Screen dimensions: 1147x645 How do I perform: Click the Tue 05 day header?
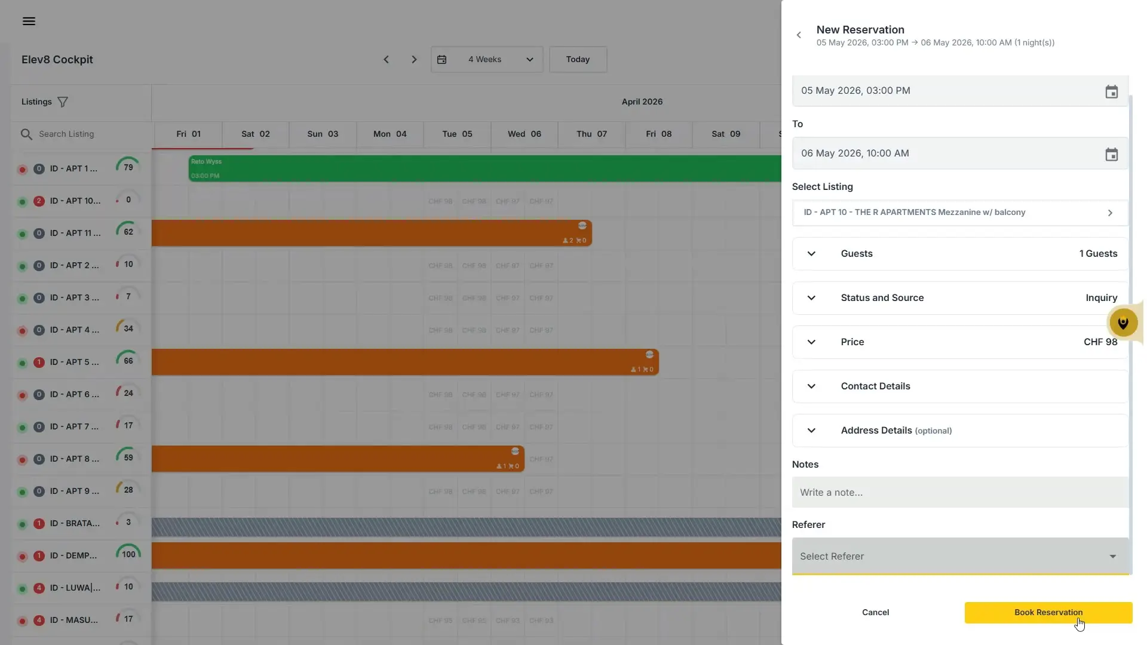point(457,134)
